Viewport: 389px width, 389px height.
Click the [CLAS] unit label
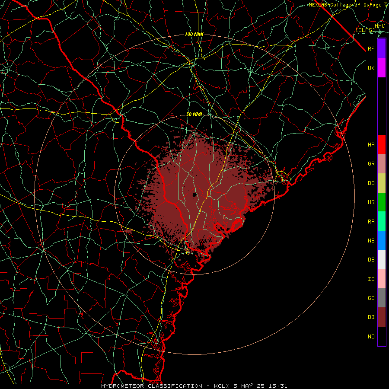click(365, 30)
